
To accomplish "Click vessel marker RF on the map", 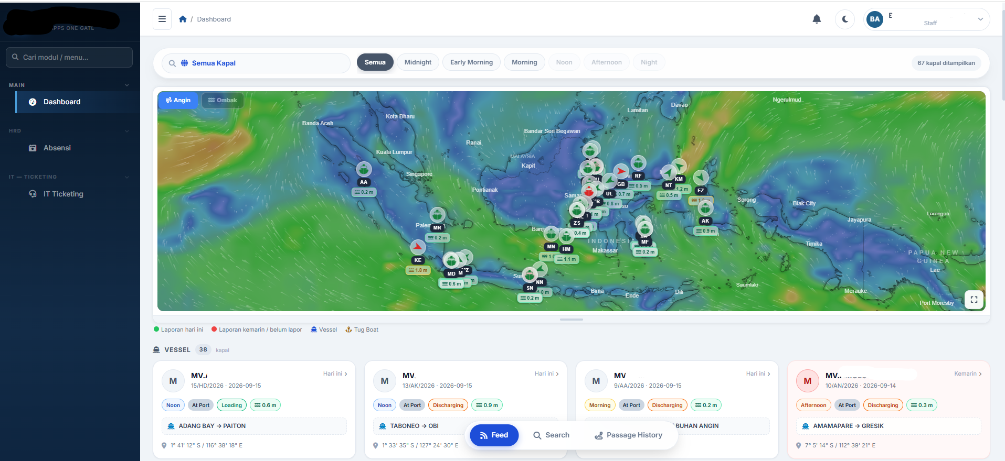I will tap(638, 163).
